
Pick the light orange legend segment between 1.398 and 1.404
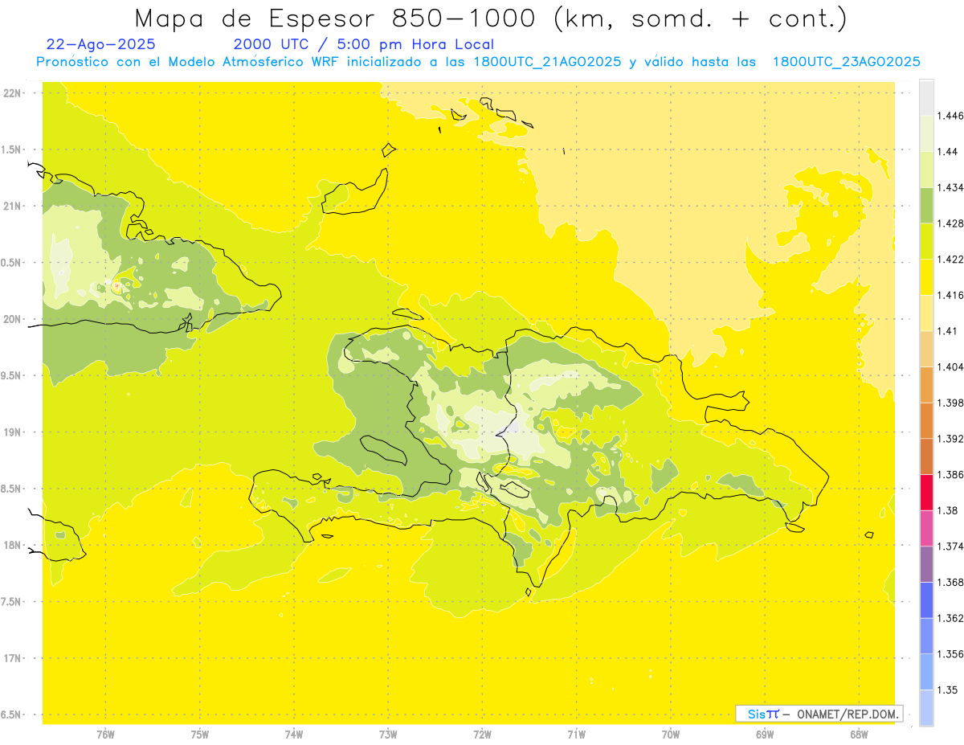pyautogui.click(x=926, y=385)
